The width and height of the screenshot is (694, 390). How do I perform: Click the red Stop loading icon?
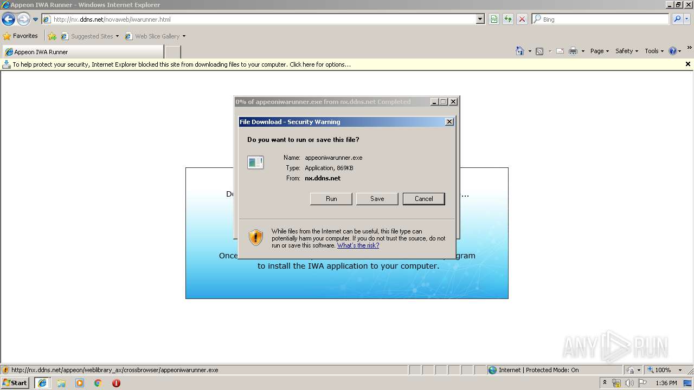522,19
